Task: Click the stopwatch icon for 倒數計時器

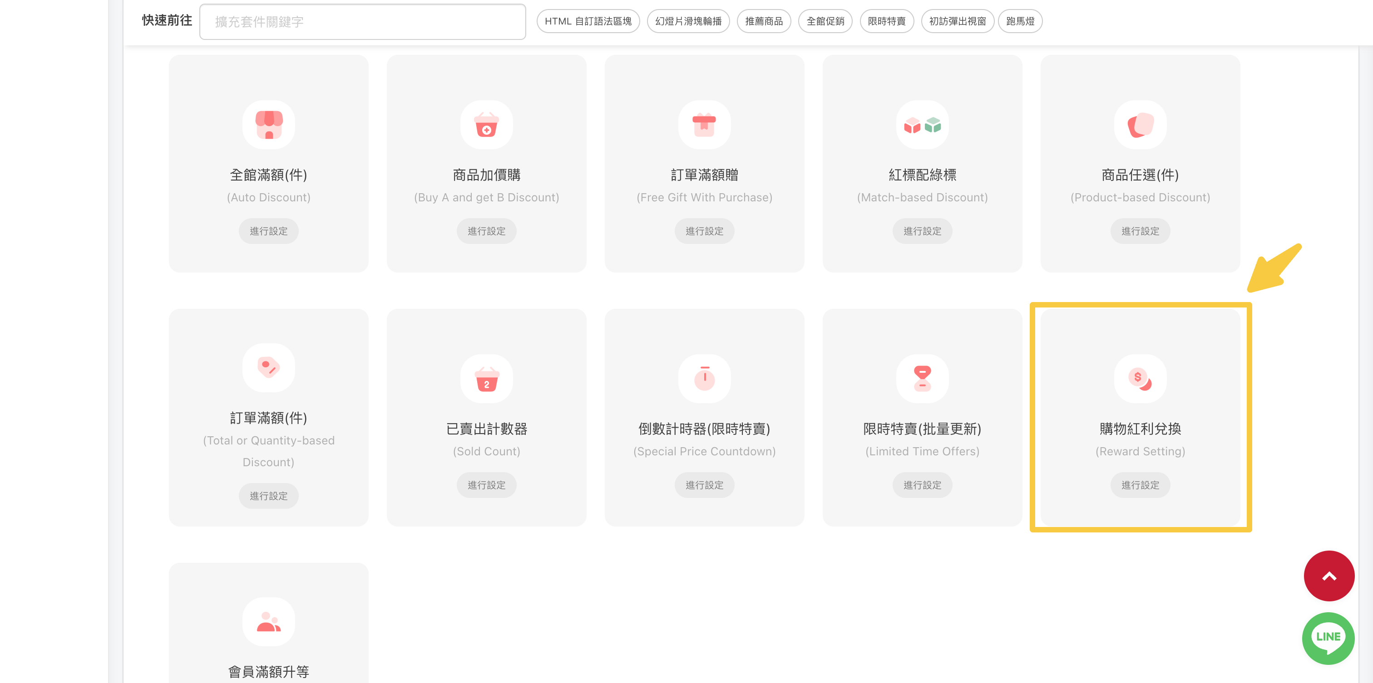Action: click(704, 379)
